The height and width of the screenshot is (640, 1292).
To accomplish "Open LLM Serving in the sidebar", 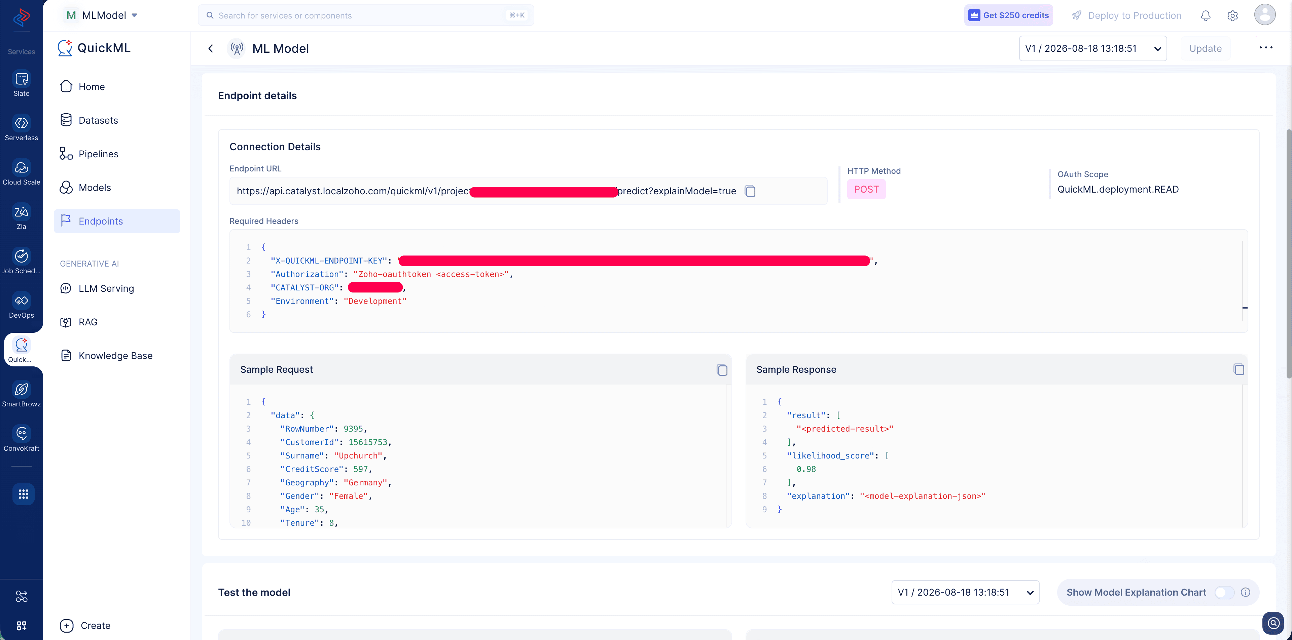I will [117, 288].
